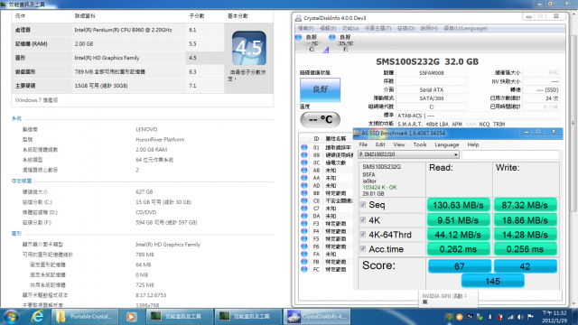Open the 磁碟(D) menu in CrystalDiskInfo

point(406,28)
